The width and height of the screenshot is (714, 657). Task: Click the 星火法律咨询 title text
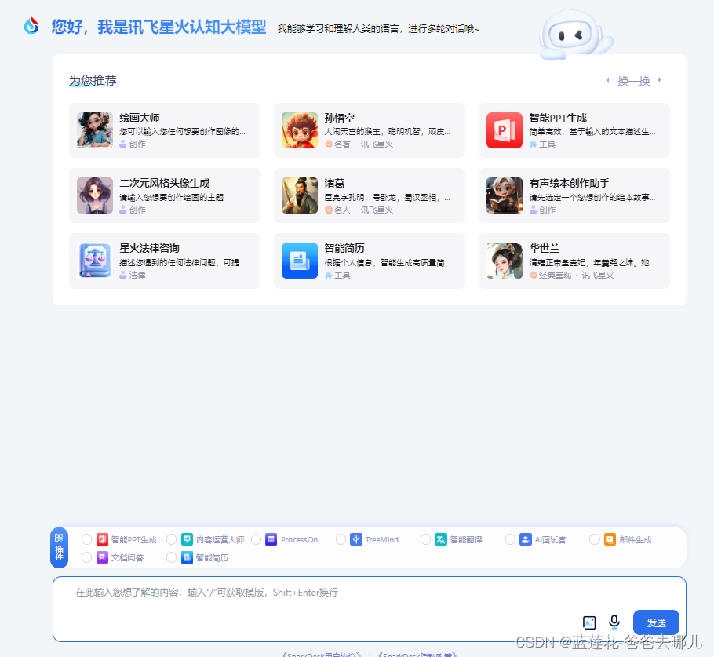pyautogui.click(x=149, y=248)
